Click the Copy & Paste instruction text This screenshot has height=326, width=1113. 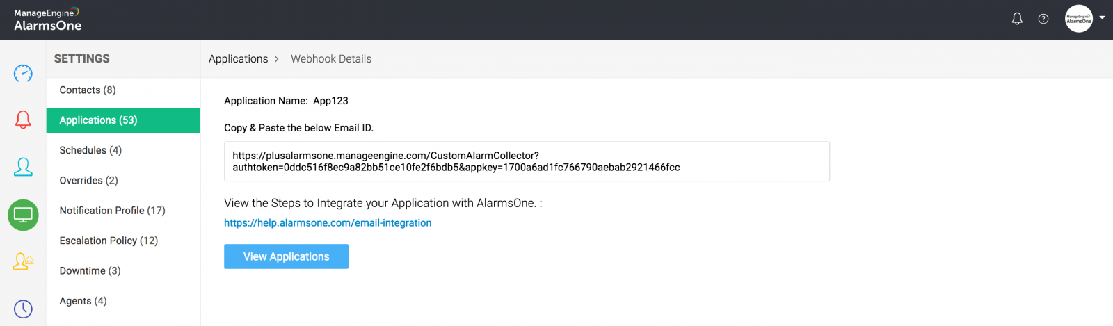[298, 128]
